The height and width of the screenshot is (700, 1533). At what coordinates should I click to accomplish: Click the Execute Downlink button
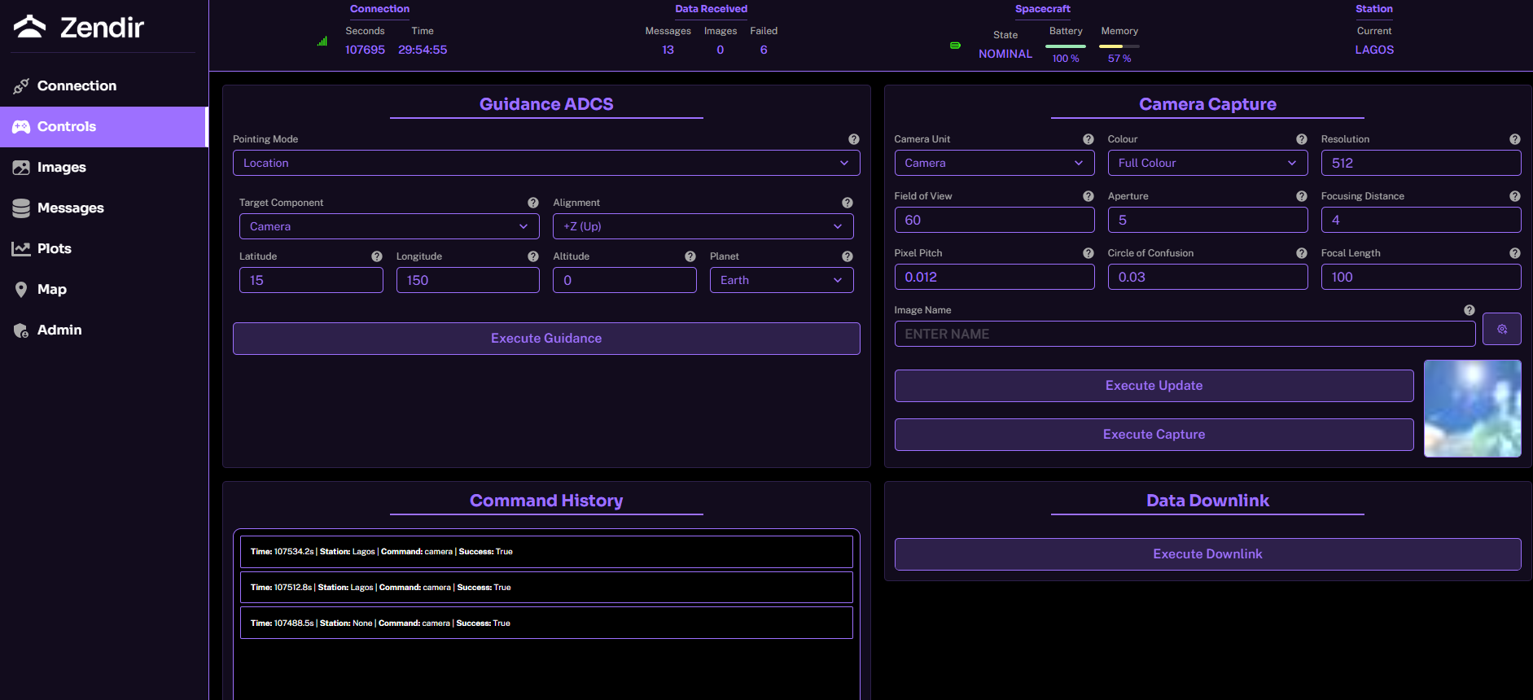(x=1207, y=554)
